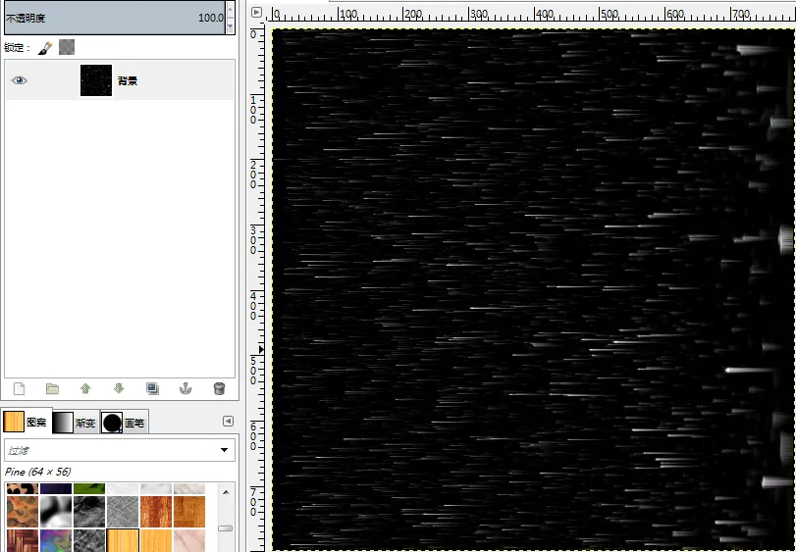Create a new layer with the blank page icon
Viewport: 796px width, 552px height.
point(20,389)
